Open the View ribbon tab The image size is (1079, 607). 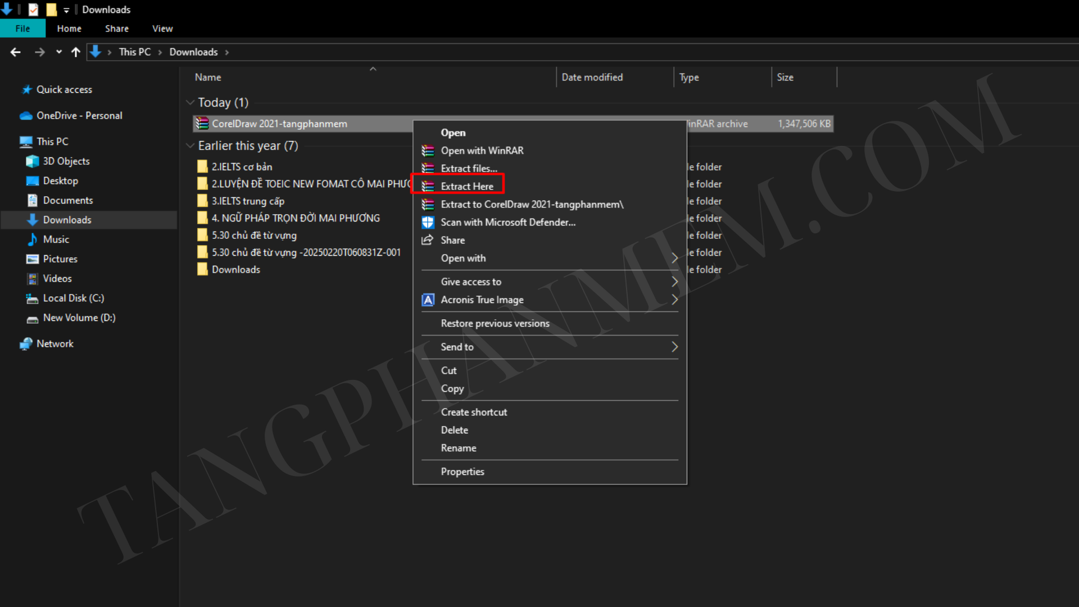tap(162, 29)
